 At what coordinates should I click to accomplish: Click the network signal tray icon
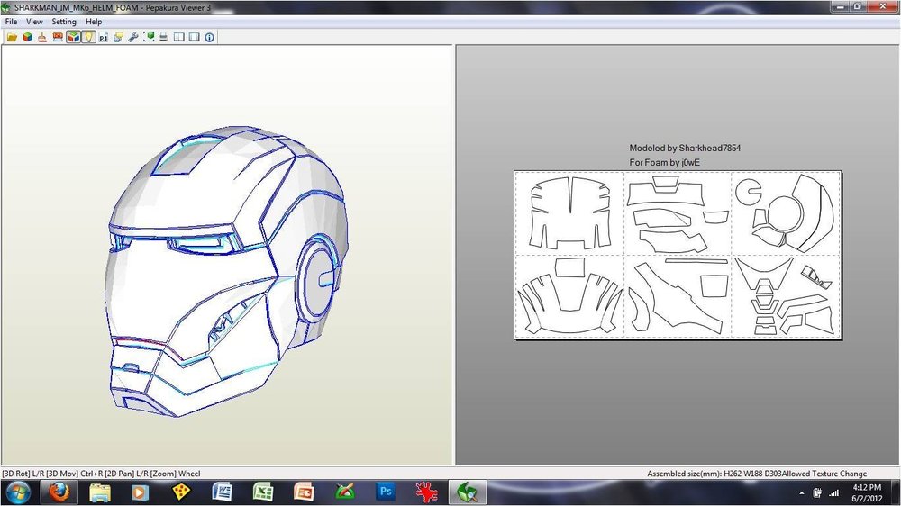click(833, 492)
